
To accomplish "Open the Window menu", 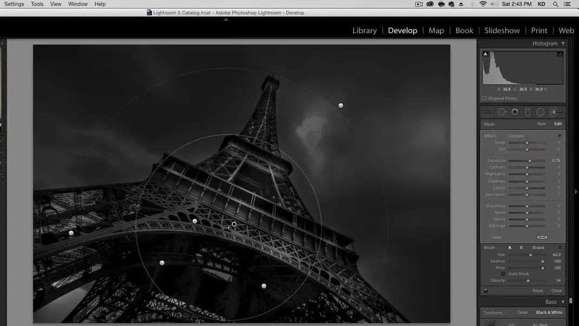I will point(77,4).
